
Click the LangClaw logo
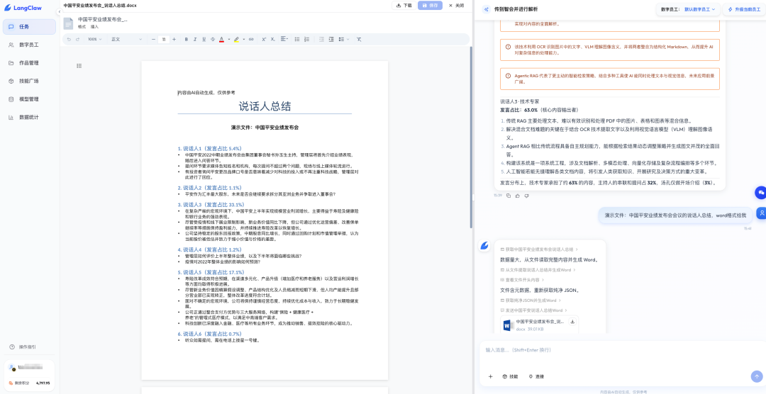point(23,8)
